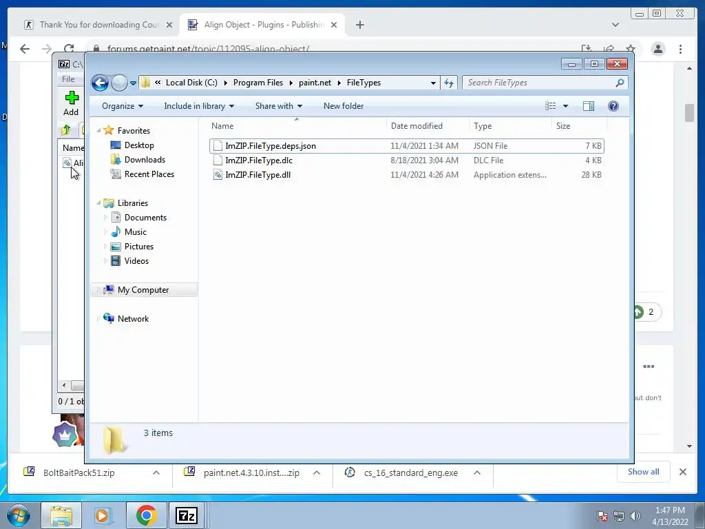
Task: Open the BoltBaitPack51.zip download
Action: [78, 473]
